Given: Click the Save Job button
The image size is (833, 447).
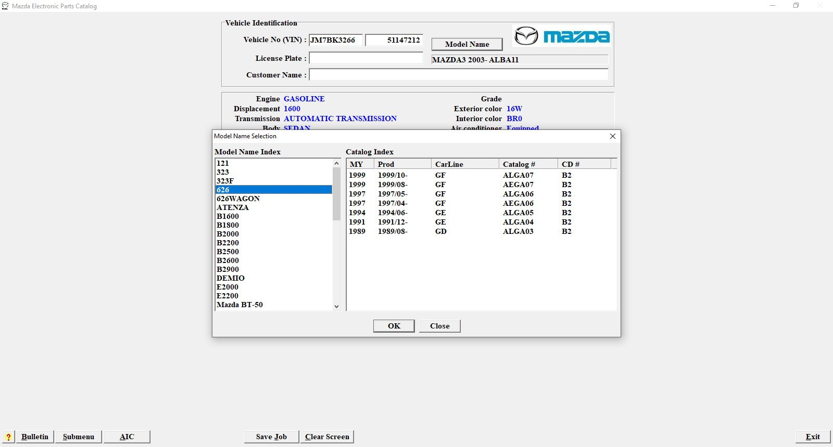Looking at the screenshot, I should 272,437.
